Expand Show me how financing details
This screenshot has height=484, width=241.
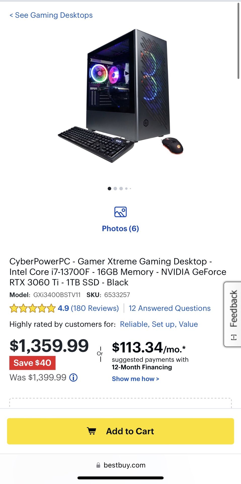click(136, 379)
